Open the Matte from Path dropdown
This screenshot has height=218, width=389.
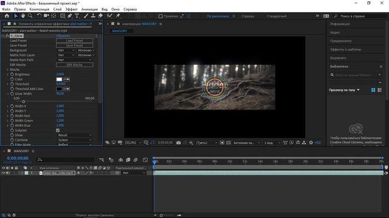click(75, 60)
